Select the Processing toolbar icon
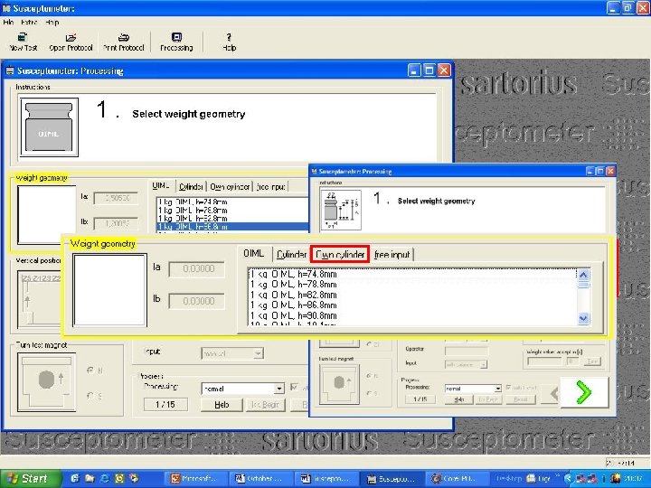Image resolution: width=651 pixels, height=488 pixels. 176,38
